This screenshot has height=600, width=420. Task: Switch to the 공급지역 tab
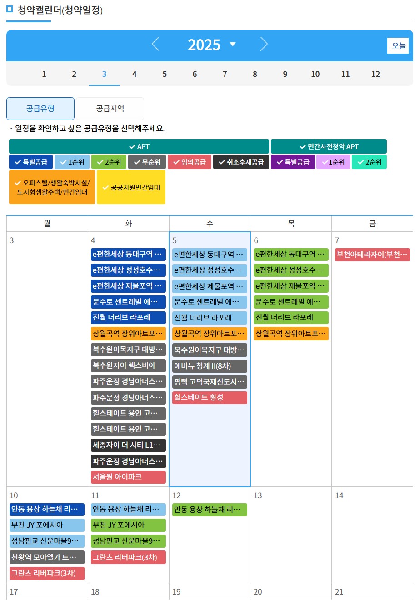(x=110, y=108)
